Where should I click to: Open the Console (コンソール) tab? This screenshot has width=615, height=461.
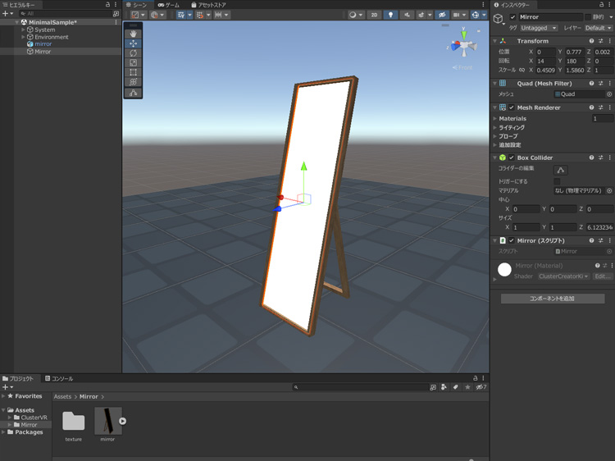[x=60, y=379]
